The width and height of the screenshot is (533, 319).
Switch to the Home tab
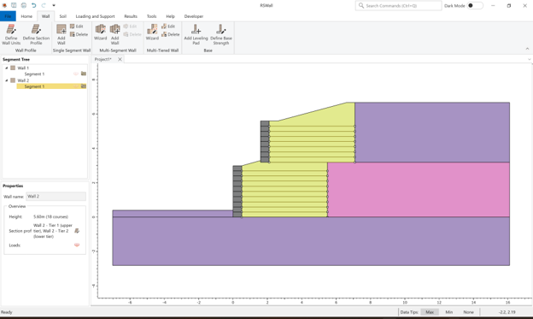tap(26, 16)
